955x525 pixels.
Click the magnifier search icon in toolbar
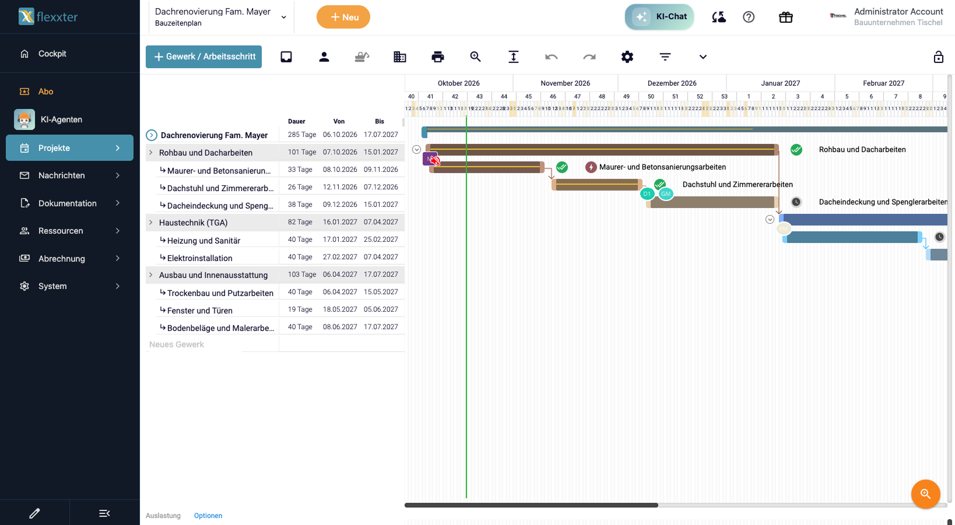click(476, 57)
